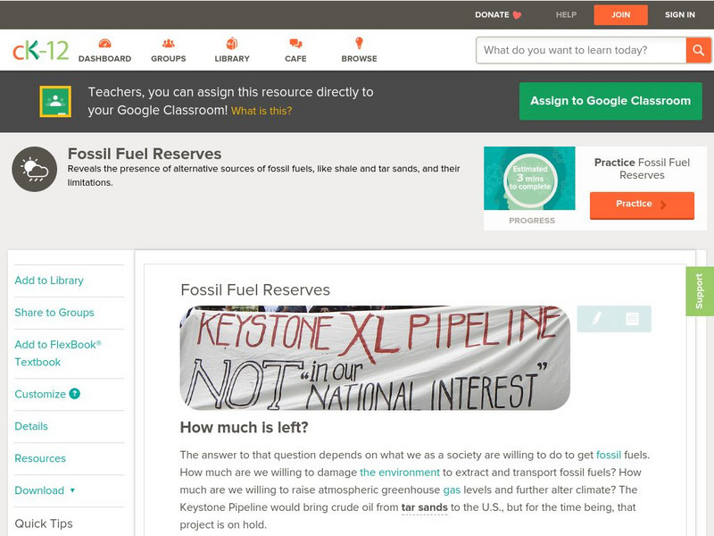Image resolution: width=714 pixels, height=536 pixels.
Task: Click Assign to Google Classroom button
Action: coord(610,101)
